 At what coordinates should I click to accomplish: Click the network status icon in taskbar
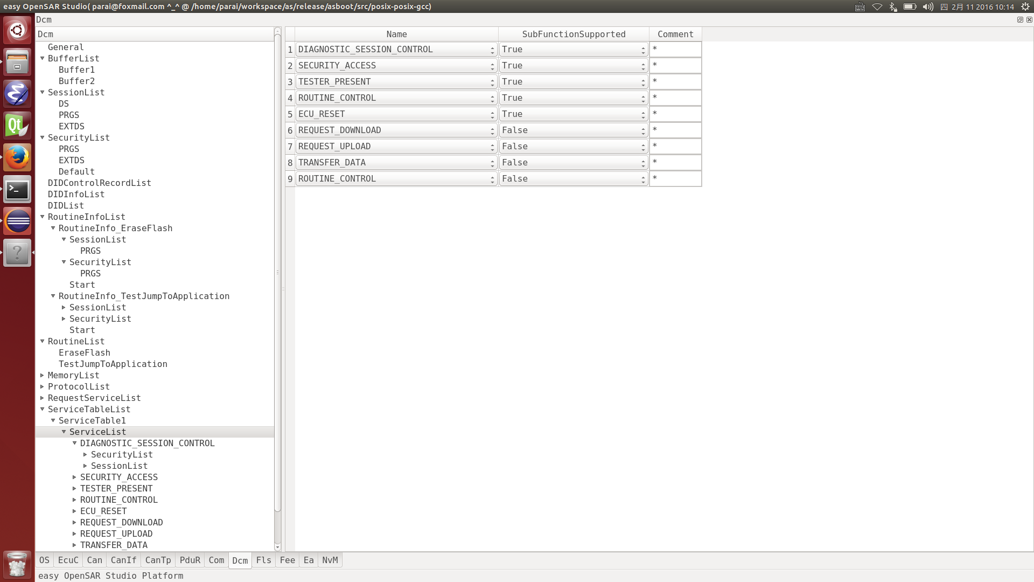click(877, 6)
